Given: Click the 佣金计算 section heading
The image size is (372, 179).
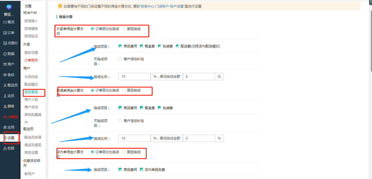Looking at the screenshot, I should click(66, 17).
